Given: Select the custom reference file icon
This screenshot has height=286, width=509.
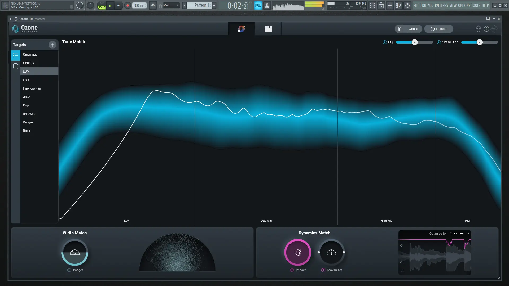Looking at the screenshot, I should click(x=16, y=66).
